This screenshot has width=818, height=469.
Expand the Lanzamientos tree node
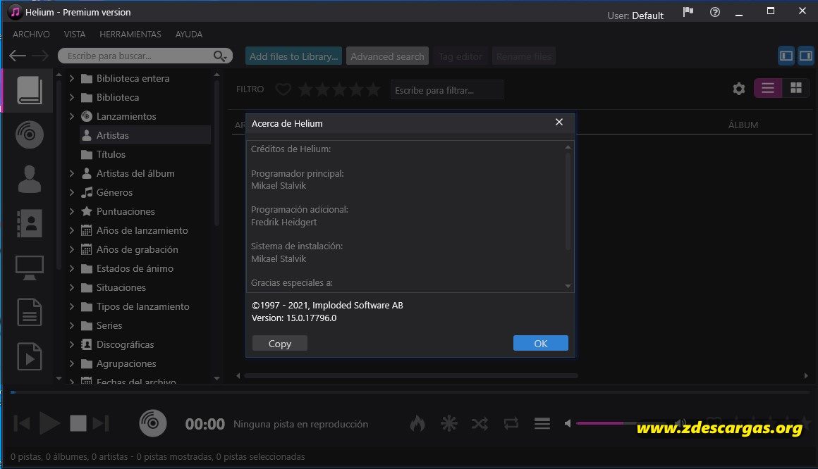click(x=72, y=116)
